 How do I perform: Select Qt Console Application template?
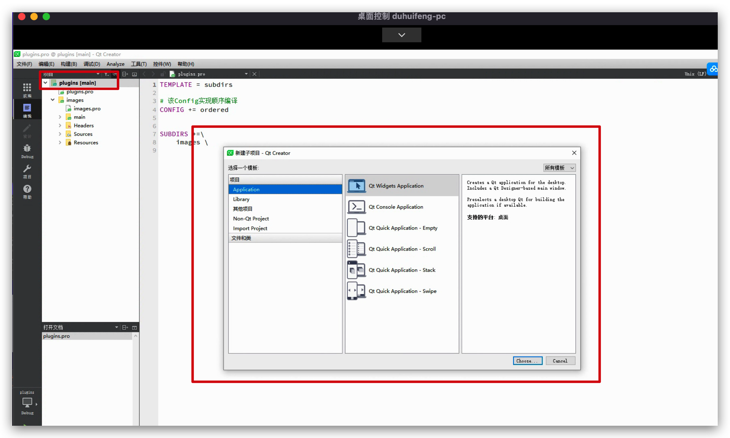coord(402,207)
